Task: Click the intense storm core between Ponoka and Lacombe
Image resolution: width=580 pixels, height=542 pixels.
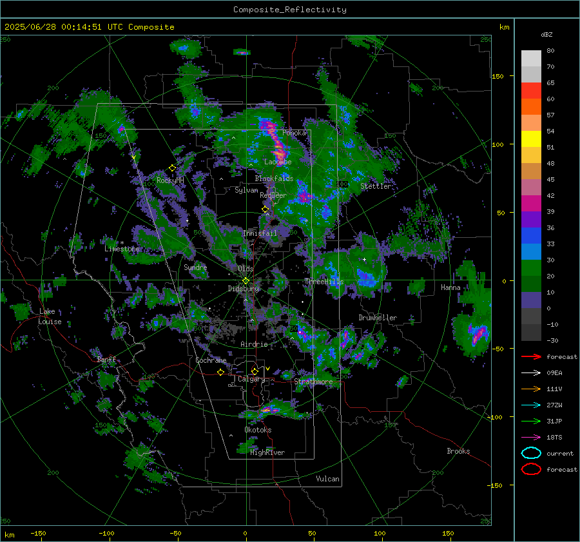Action: tap(276, 140)
